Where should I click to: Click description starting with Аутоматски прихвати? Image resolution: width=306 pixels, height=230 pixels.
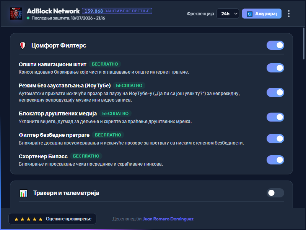click(x=129, y=97)
